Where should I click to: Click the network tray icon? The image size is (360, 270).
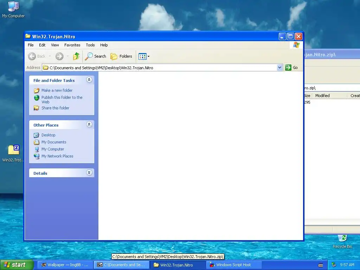point(334,265)
